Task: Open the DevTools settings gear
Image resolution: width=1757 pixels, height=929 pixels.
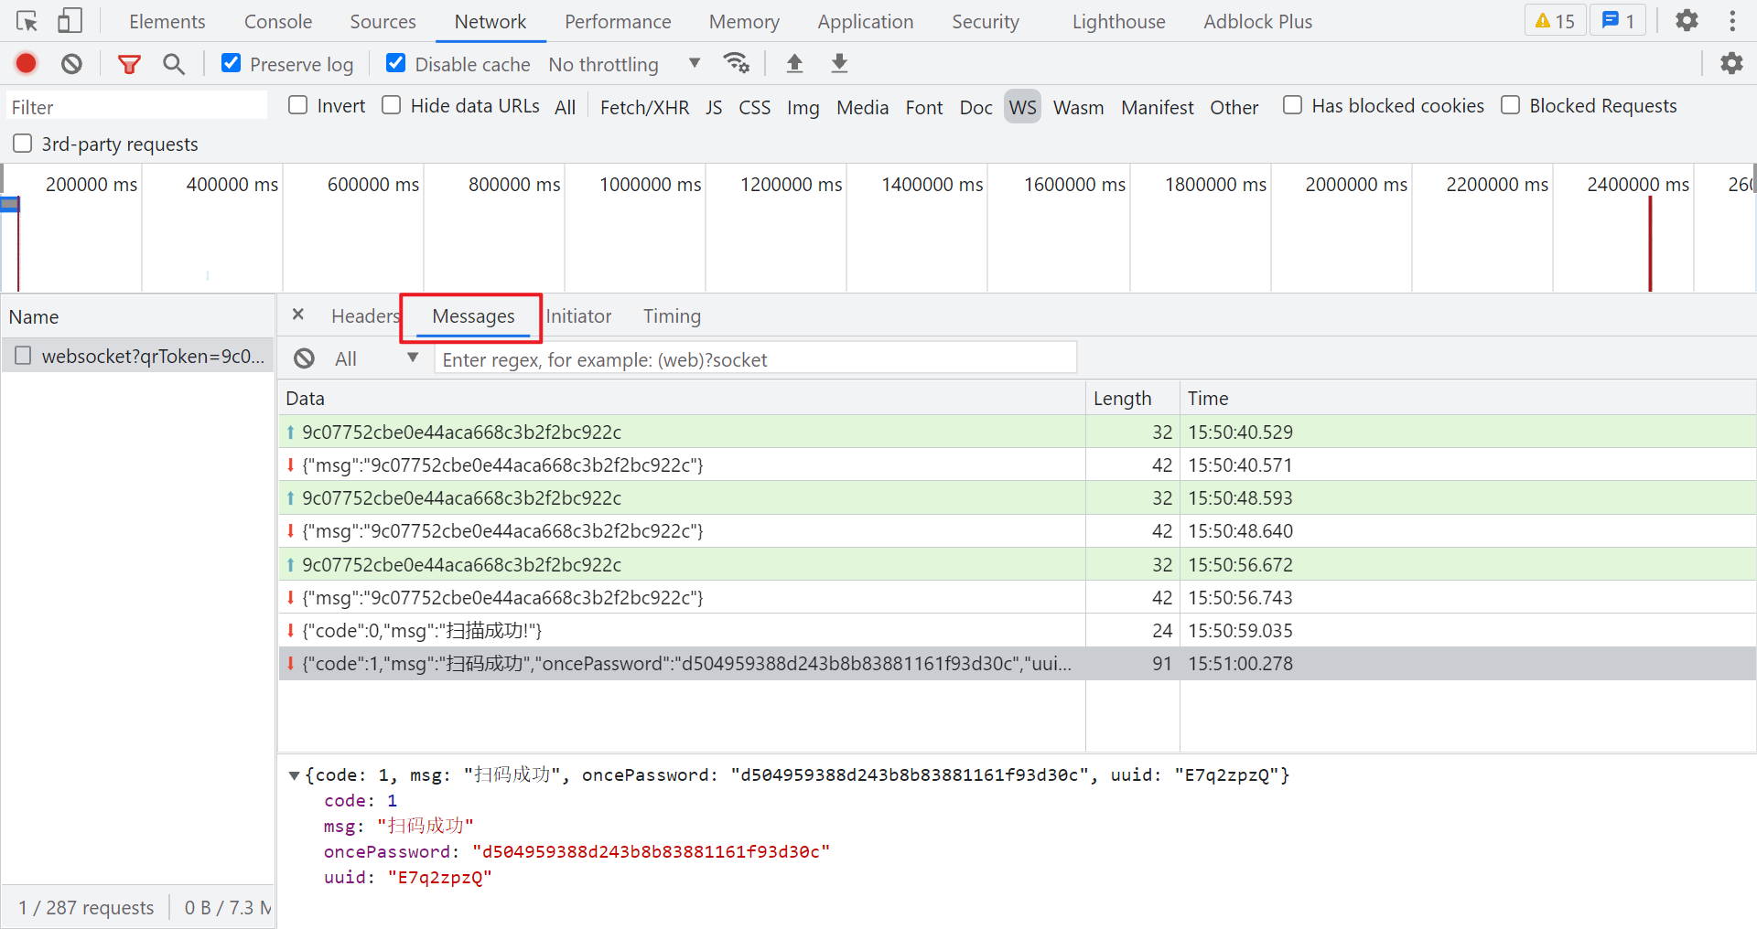Action: 1687,20
